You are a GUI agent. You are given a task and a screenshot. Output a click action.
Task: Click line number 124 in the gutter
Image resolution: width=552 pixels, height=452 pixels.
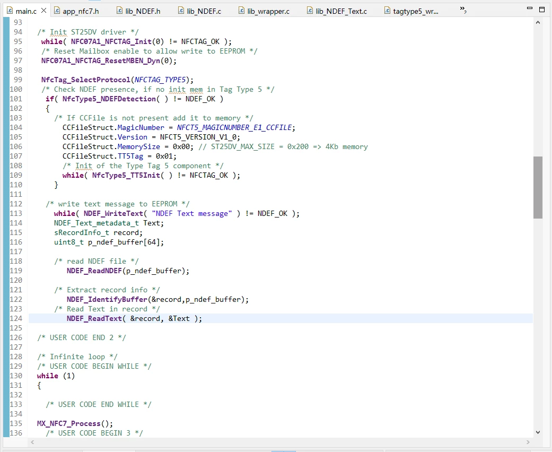(16, 318)
